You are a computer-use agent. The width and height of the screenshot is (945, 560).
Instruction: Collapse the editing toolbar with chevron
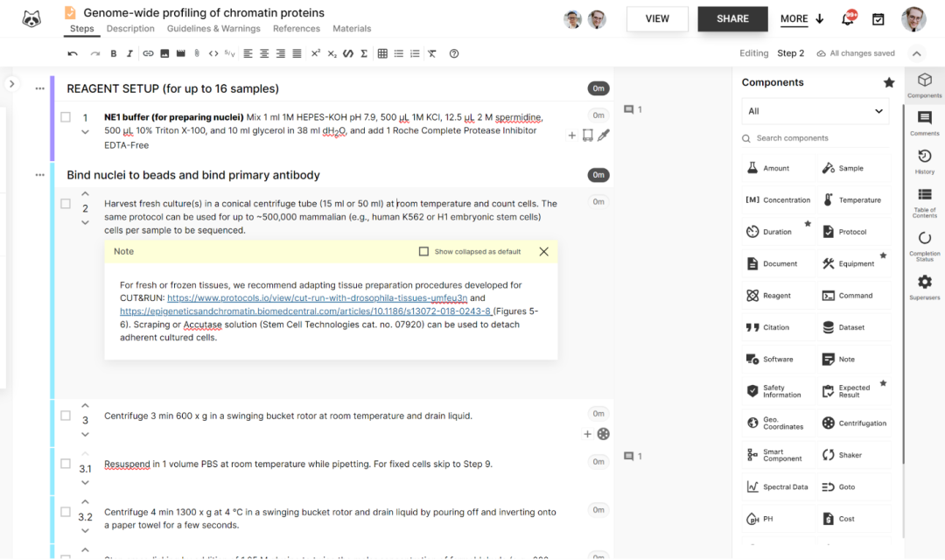coord(917,53)
